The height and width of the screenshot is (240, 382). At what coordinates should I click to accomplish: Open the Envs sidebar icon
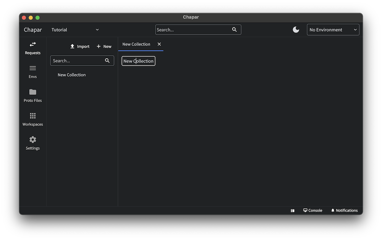coord(33,68)
